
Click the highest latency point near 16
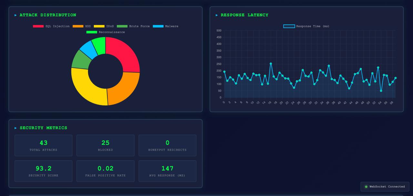tap(271, 64)
